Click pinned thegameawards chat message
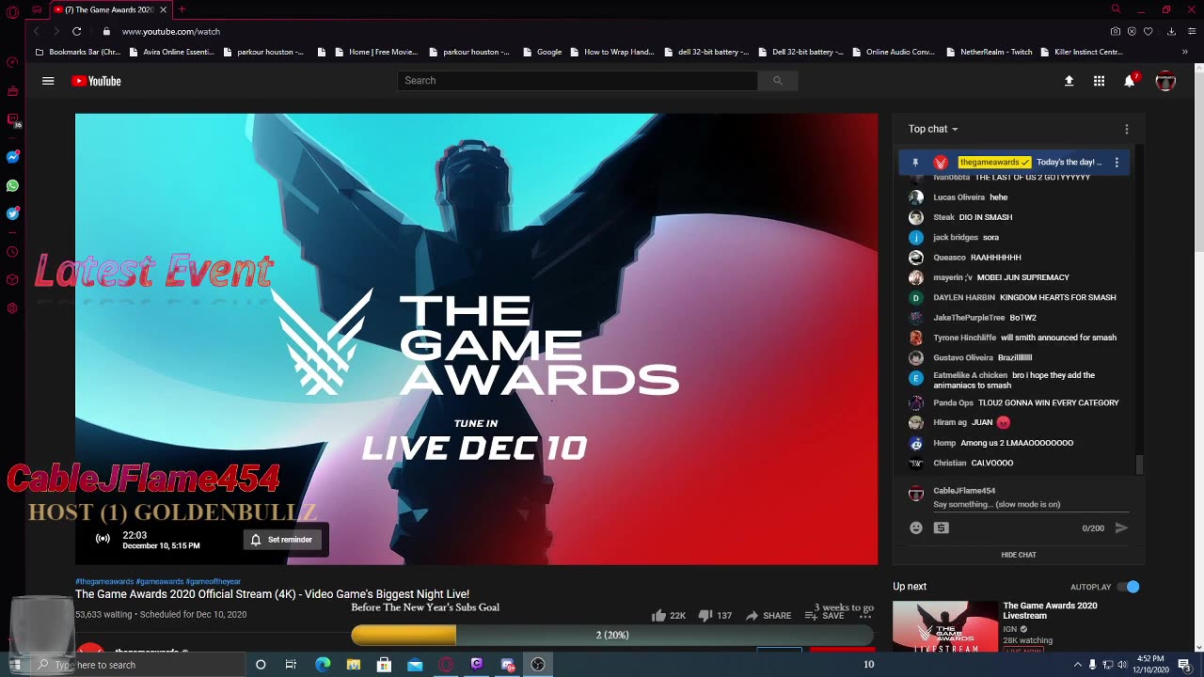Screen dimensions: 1204x677 coord(1014,163)
